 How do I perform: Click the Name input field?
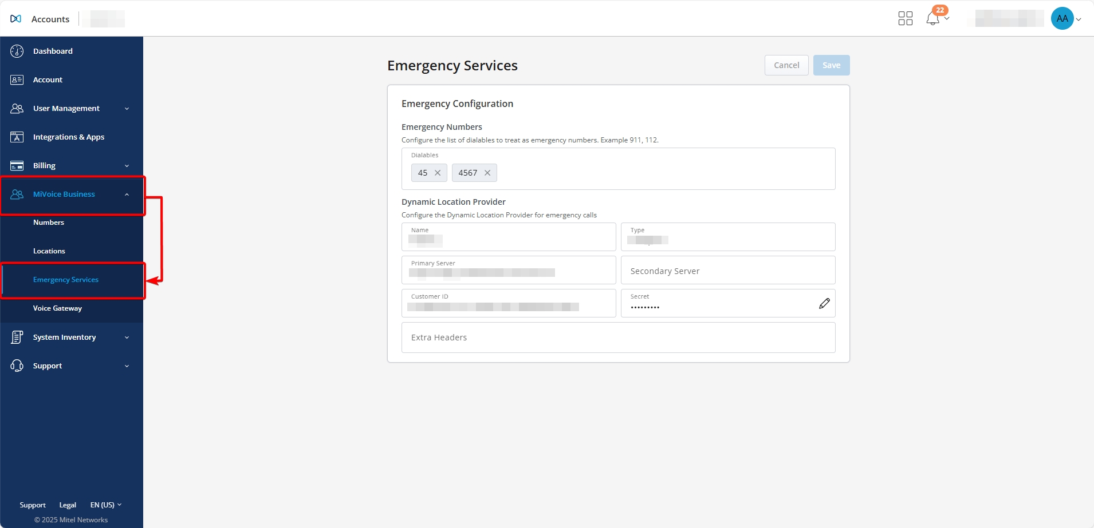point(509,237)
